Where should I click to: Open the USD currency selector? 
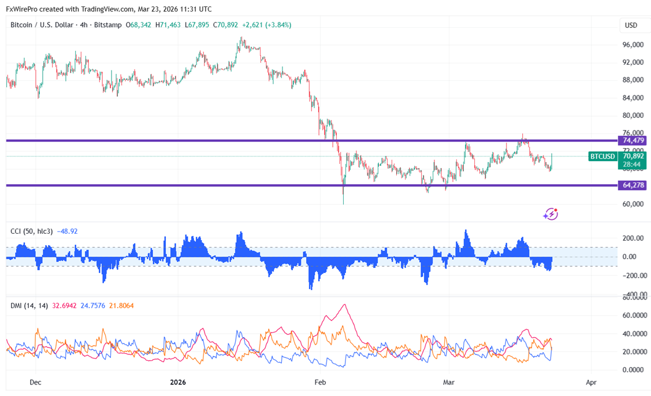pyautogui.click(x=631, y=25)
